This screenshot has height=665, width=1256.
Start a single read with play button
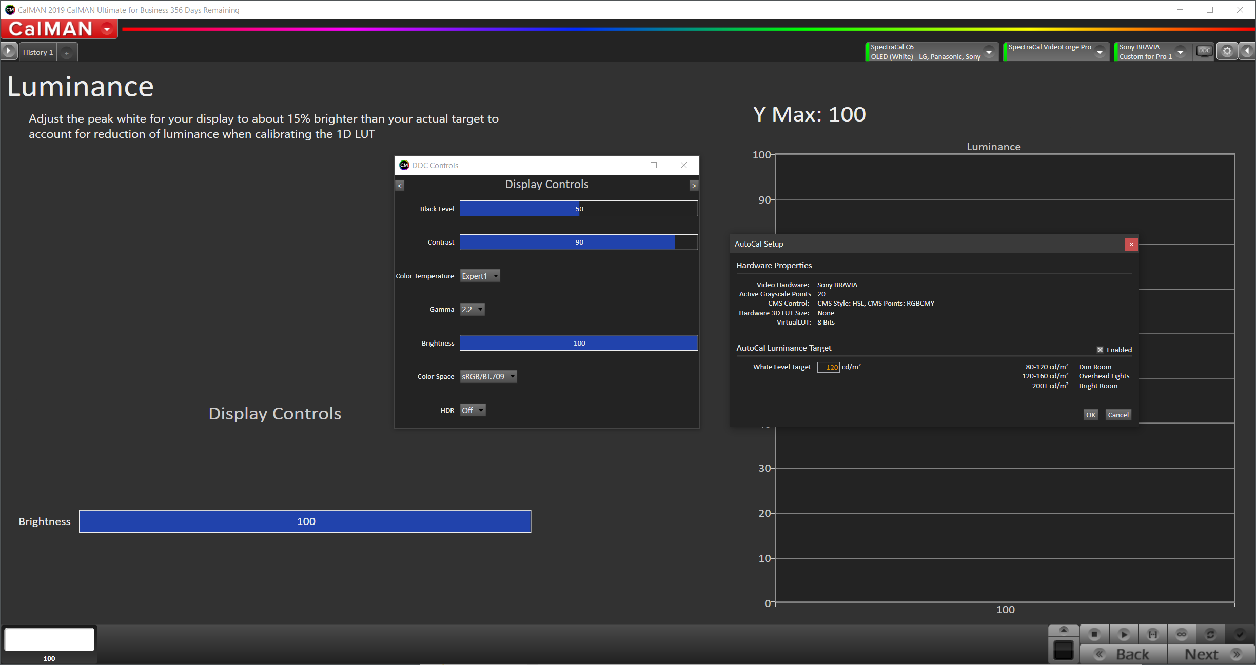click(x=1124, y=634)
